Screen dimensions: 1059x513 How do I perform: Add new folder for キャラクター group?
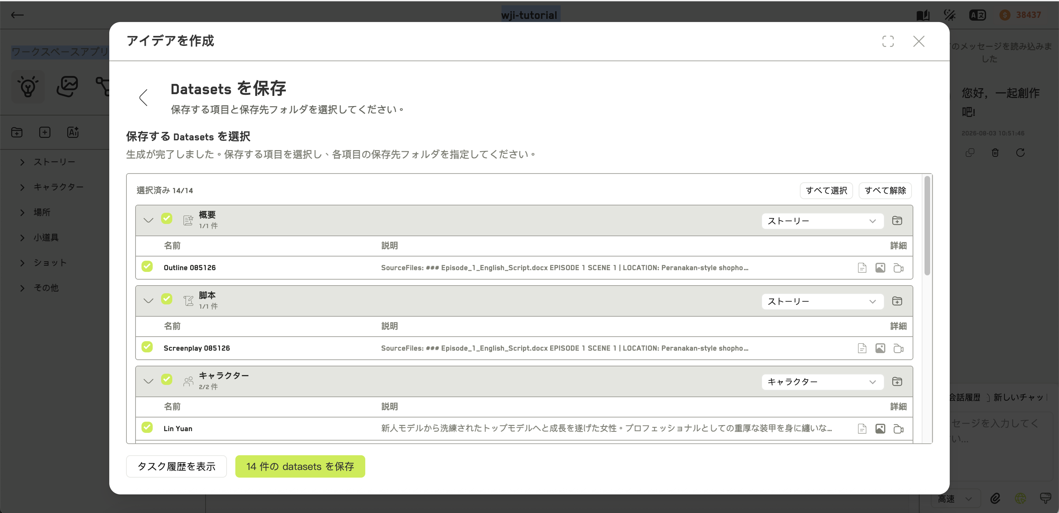pos(897,381)
